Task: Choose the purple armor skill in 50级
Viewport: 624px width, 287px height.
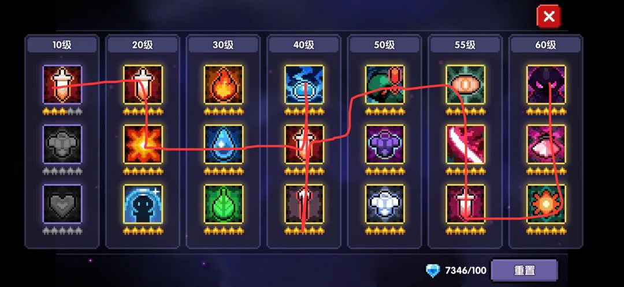Action: click(385, 144)
